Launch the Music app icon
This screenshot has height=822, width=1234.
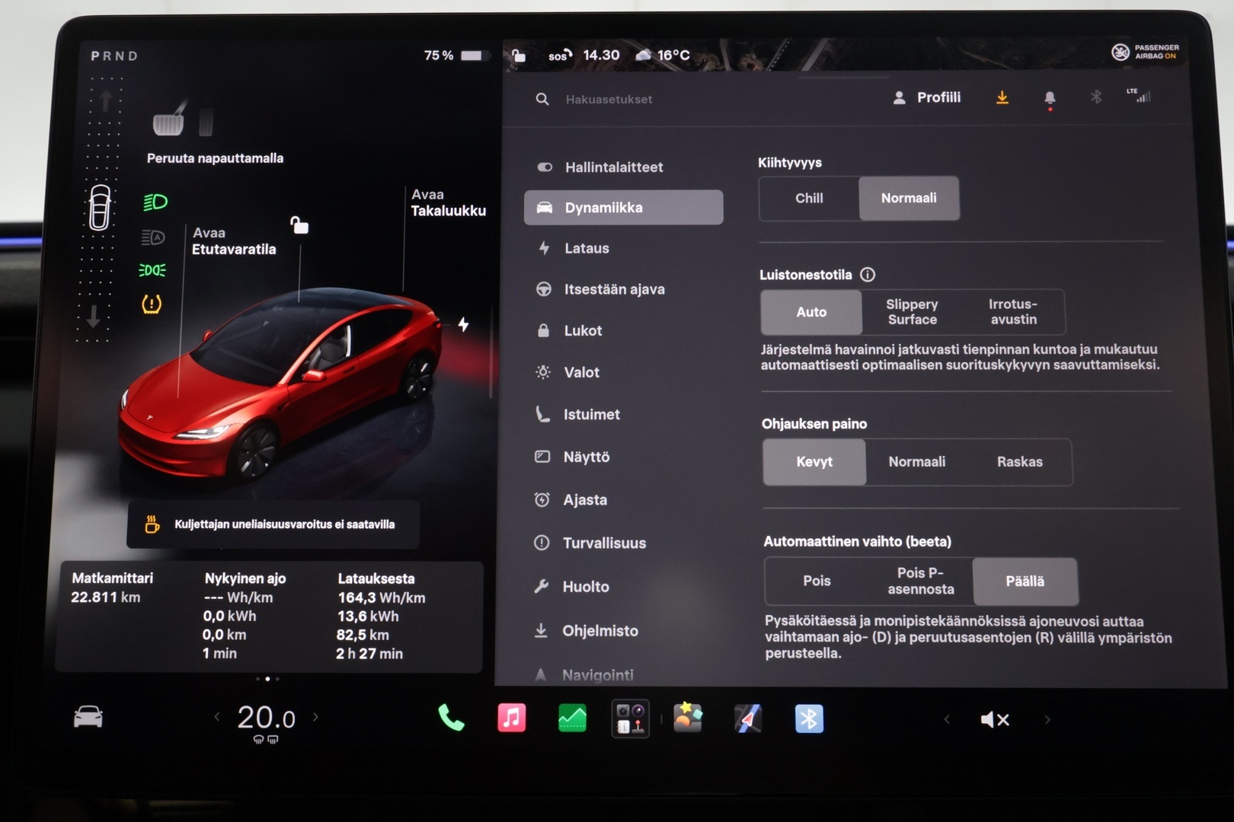(511, 718)
